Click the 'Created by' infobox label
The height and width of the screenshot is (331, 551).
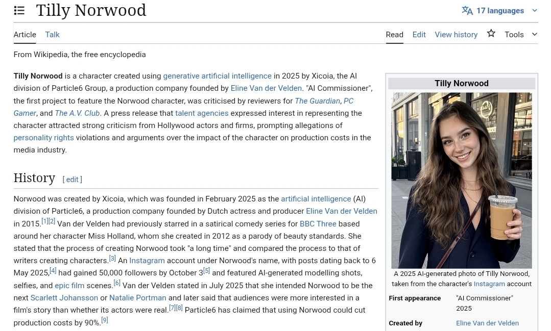[405, 323]
